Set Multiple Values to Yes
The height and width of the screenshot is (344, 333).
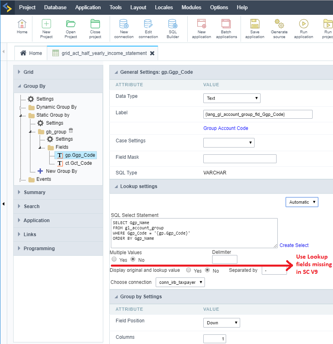(x=114, y=259)
